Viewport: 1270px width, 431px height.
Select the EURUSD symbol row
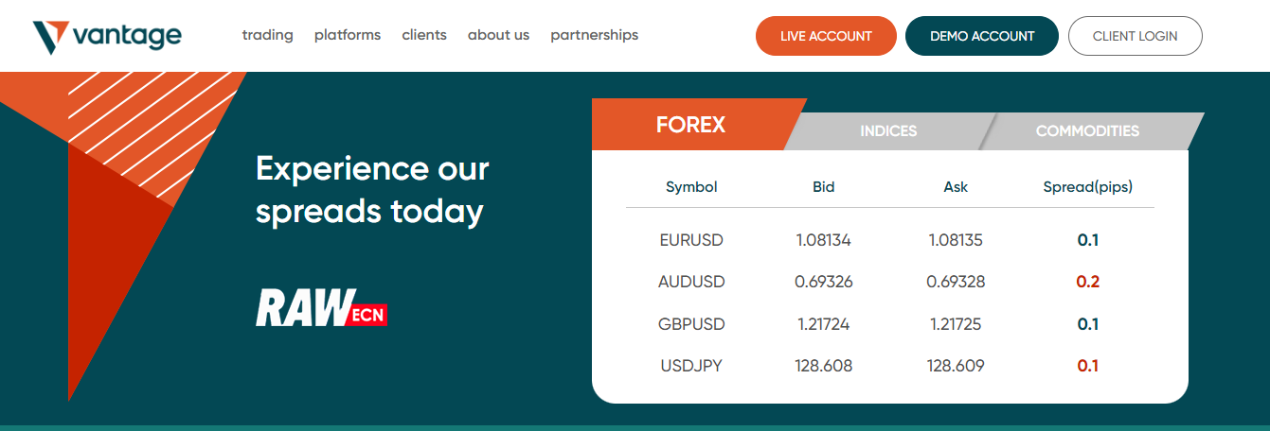pyautogui.click(x=890, y=240)
